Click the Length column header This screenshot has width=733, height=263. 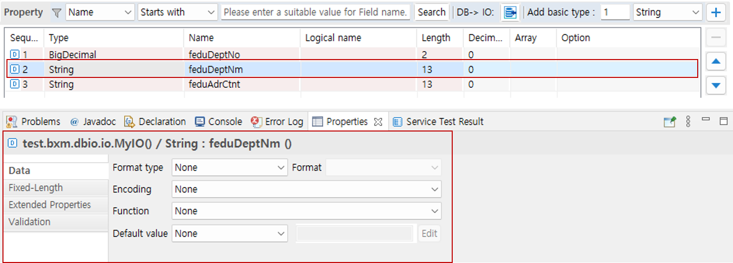pyautogui.click(x=440, y=38)
